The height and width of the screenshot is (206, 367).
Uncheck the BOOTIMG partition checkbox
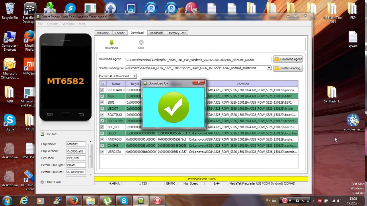click(102, 115)
